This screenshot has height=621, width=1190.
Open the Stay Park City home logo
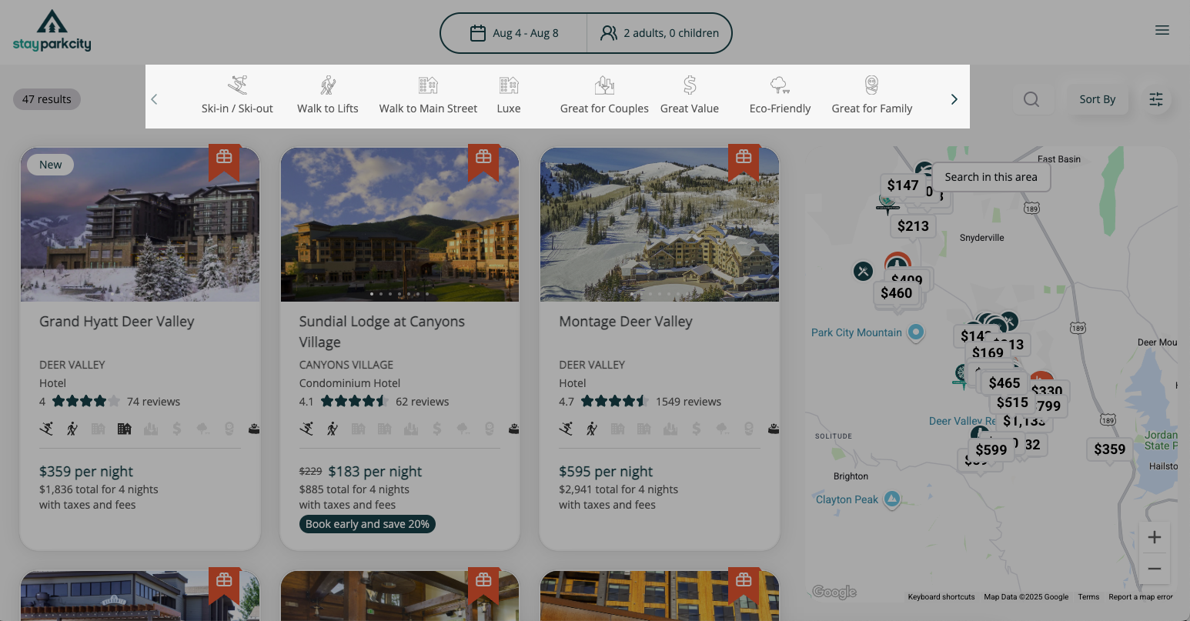tap(52, 31)
